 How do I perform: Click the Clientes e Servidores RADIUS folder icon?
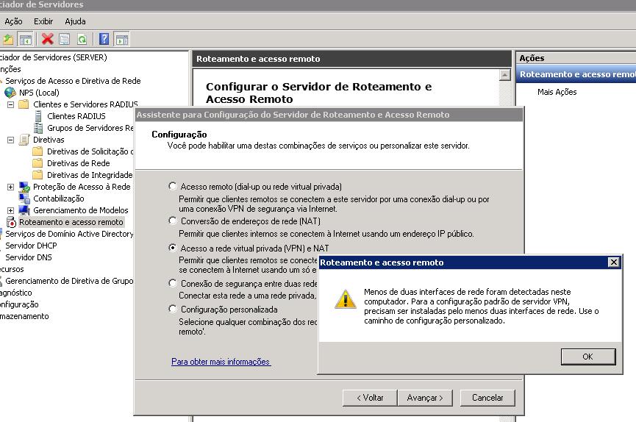pos(24,104)
